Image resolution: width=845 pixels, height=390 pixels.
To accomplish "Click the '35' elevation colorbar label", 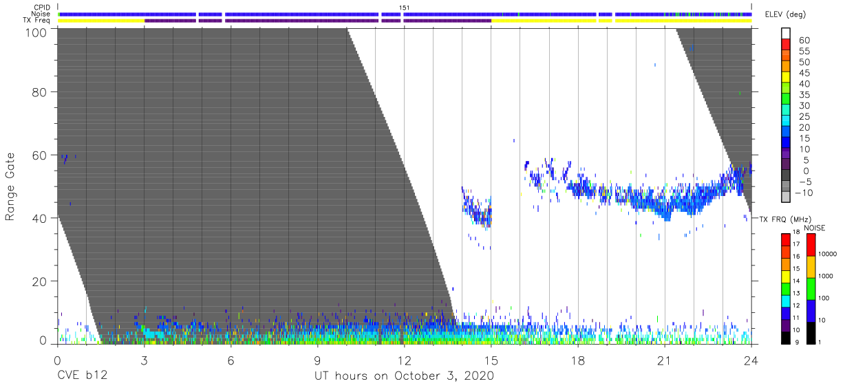I will pyautogui.click(x=804, y=95).
